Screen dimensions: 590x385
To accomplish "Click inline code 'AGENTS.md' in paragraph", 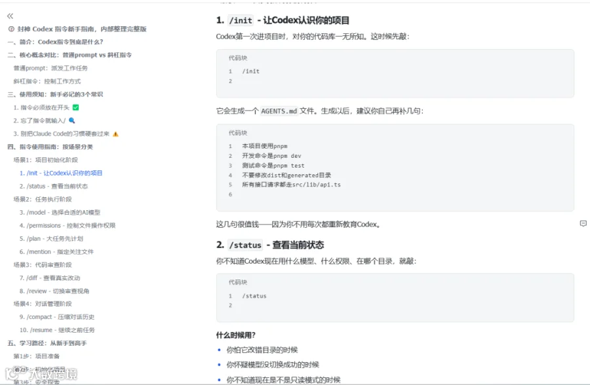I will tap(279, 111).
